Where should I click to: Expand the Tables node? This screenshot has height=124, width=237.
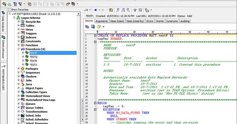pos(19,25)
